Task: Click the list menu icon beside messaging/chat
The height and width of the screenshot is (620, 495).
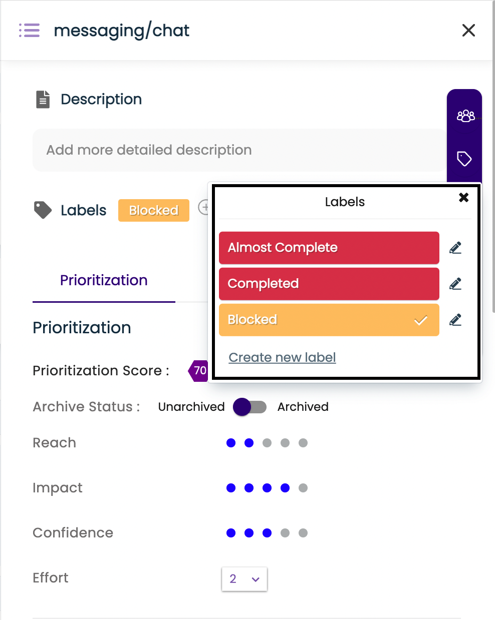Action: coord(29,31)
